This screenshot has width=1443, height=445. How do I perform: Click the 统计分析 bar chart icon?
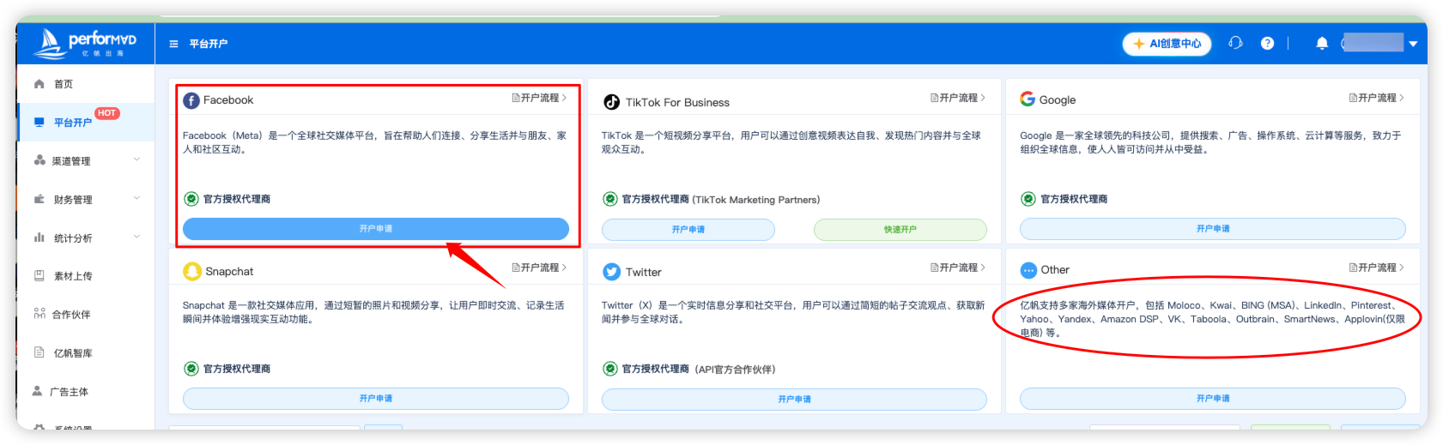tap(39, 238)
